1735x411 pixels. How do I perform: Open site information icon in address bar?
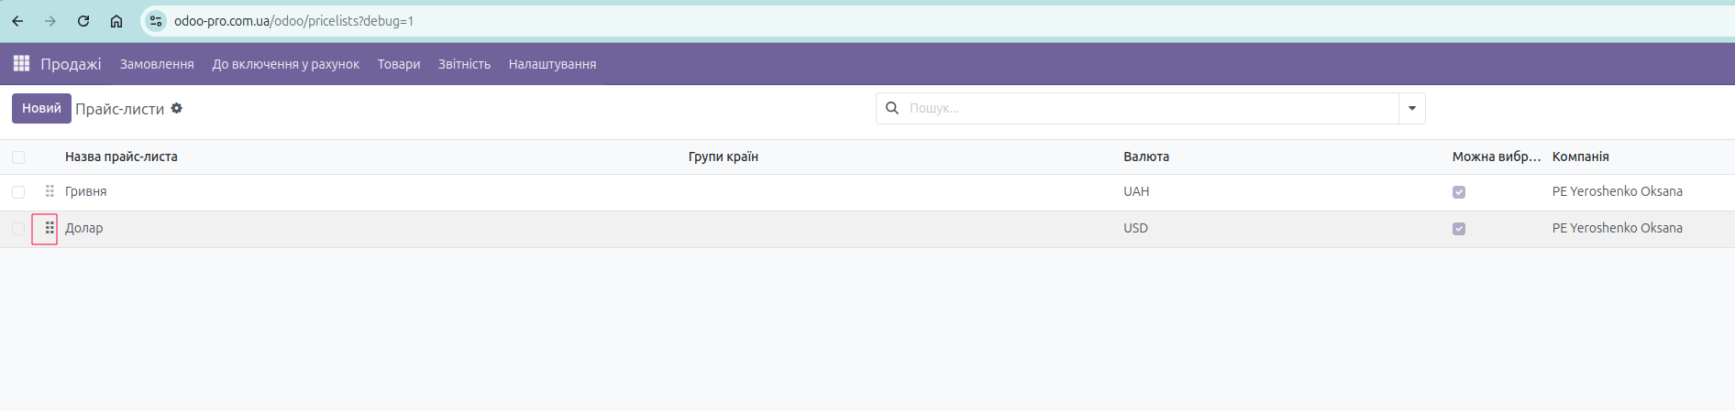156,21
